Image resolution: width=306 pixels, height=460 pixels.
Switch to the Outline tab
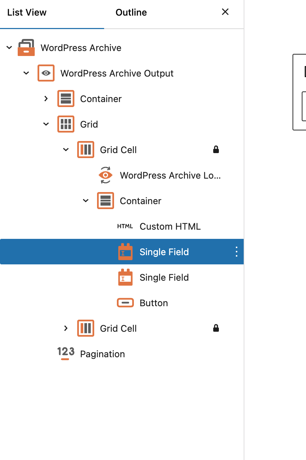click(x=131, y=12)
